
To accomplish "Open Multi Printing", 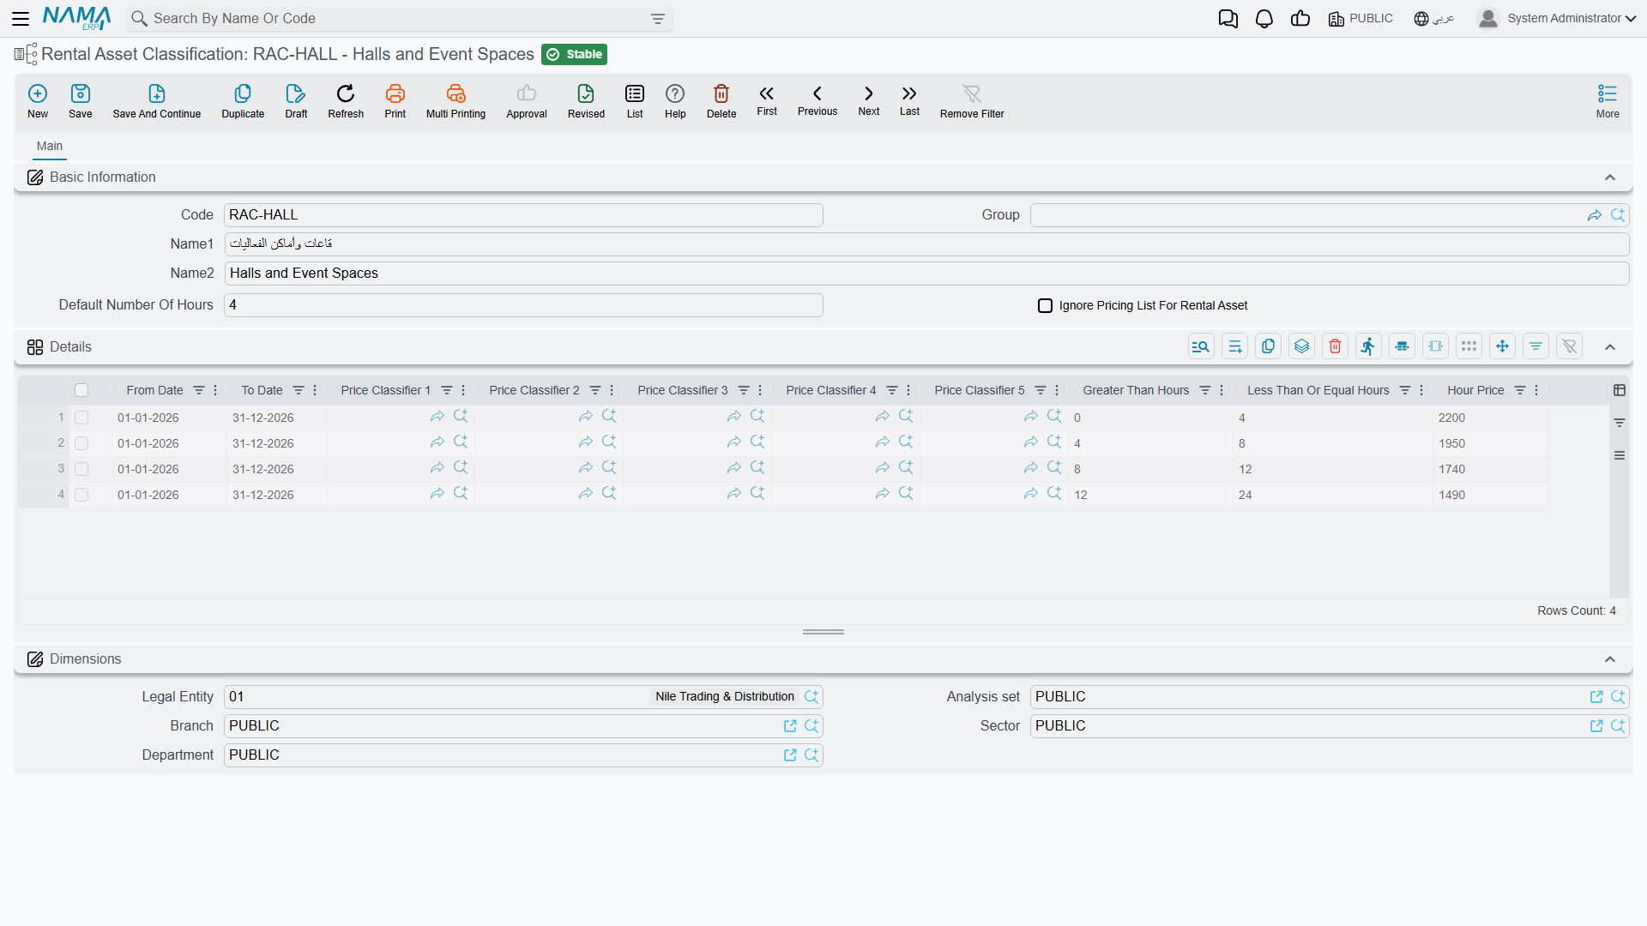I will tap(455, 101).
